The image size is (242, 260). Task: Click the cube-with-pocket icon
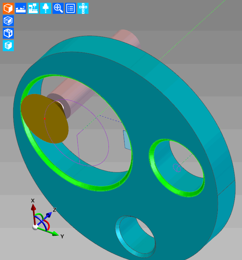tap(8, 21)
